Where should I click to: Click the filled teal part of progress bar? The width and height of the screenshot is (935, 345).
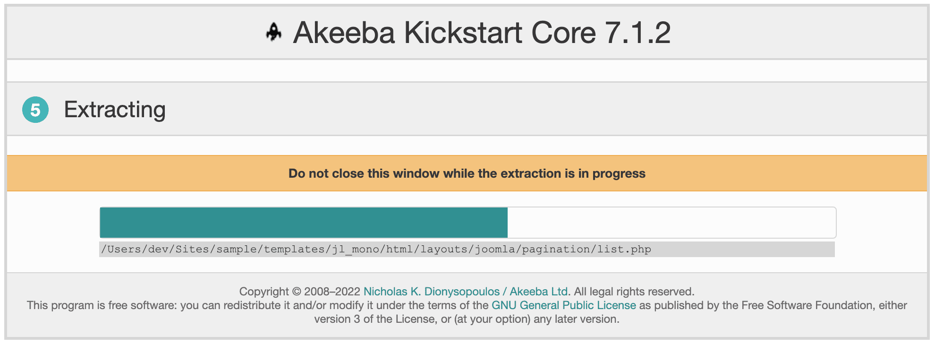[x=304, y=223]
